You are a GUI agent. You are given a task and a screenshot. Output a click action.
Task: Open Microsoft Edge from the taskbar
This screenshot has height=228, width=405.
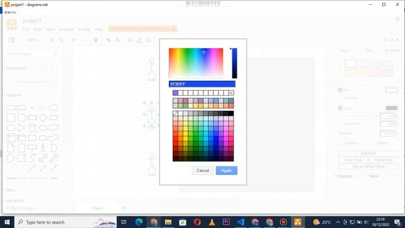click(x=139, y=222)
